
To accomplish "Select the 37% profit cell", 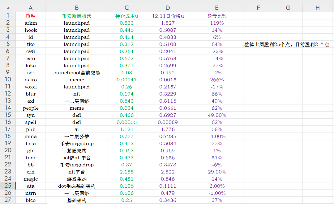I will pyautogui.click(x=216, y=200).
